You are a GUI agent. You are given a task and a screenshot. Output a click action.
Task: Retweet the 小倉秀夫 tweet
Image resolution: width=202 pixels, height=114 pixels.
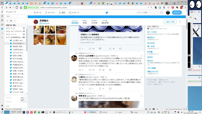(90, 89)
